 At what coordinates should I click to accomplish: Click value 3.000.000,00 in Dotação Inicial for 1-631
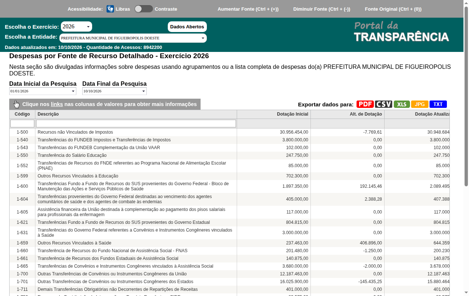295,233
